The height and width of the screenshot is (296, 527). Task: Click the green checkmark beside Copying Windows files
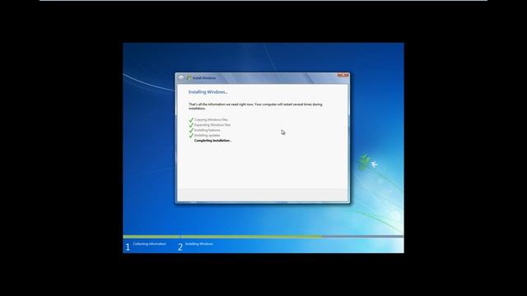[x=191, y=120]
